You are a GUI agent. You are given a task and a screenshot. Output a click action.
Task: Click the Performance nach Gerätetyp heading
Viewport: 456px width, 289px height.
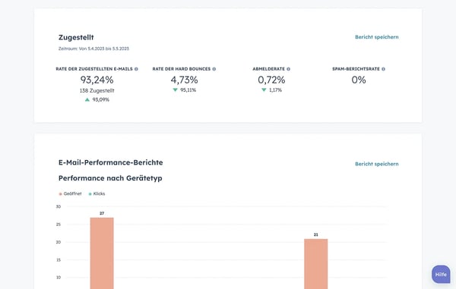pos(110,178)
